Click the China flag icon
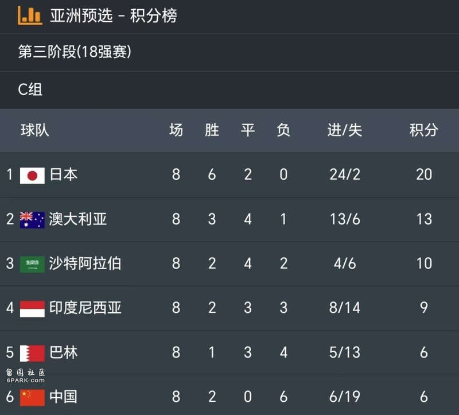The width and height of the screenshot is (459, 415). 32,398
